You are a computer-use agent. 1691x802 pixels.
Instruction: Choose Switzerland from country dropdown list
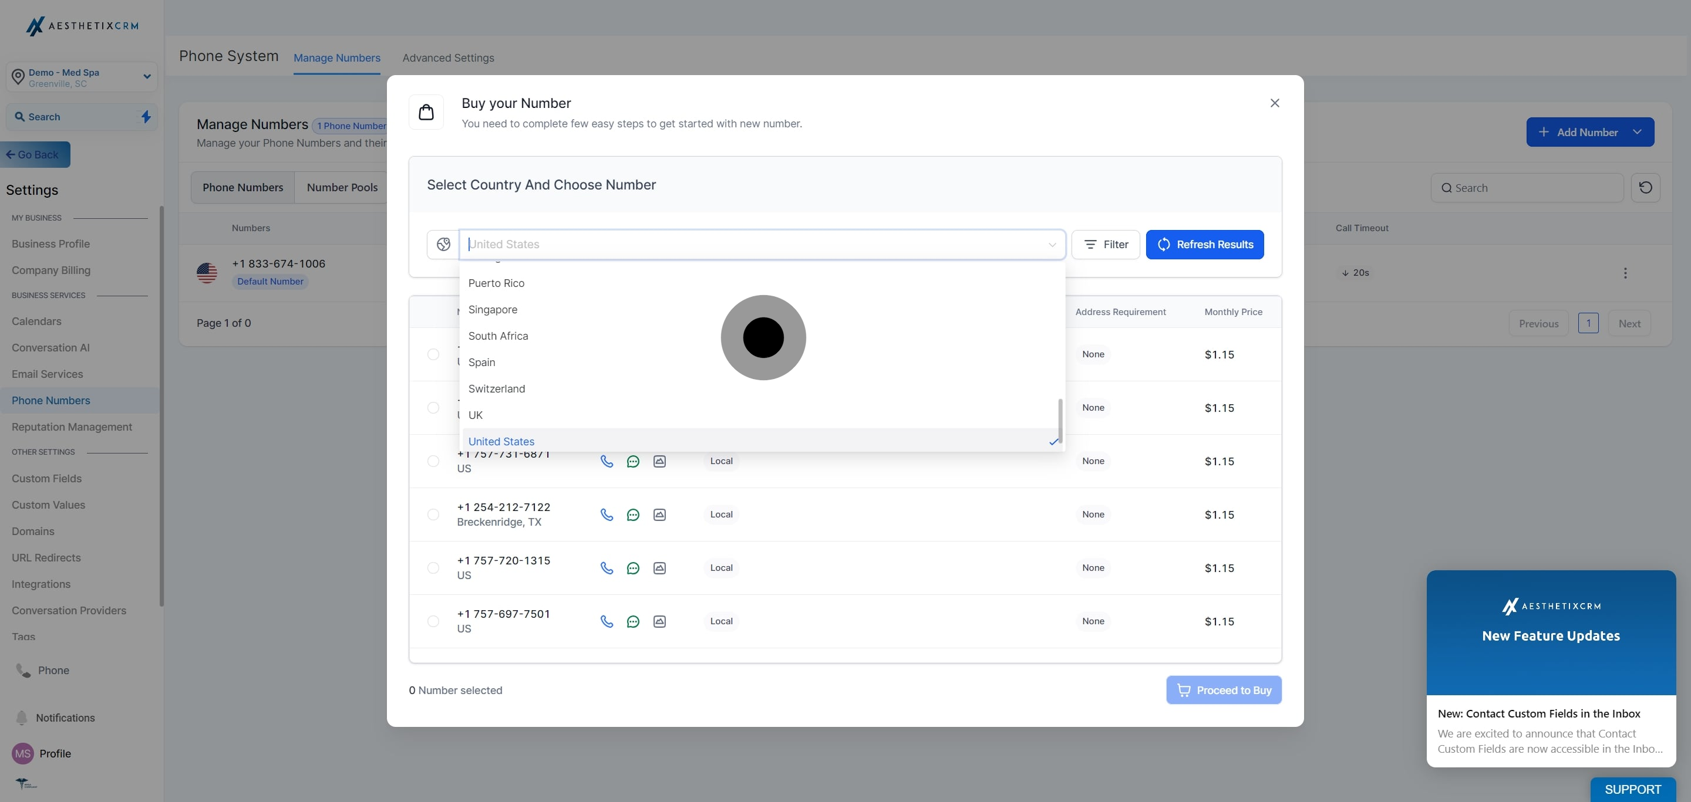(496, 389)
